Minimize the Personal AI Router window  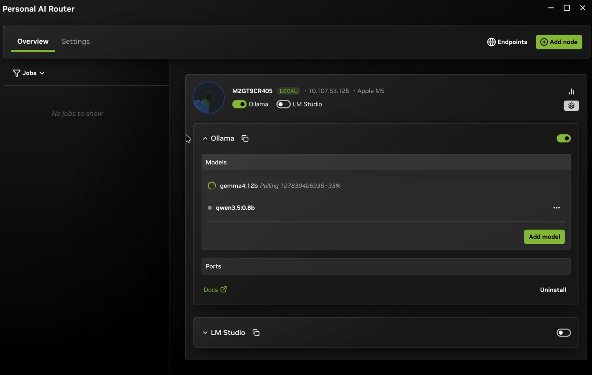point(551,8)
